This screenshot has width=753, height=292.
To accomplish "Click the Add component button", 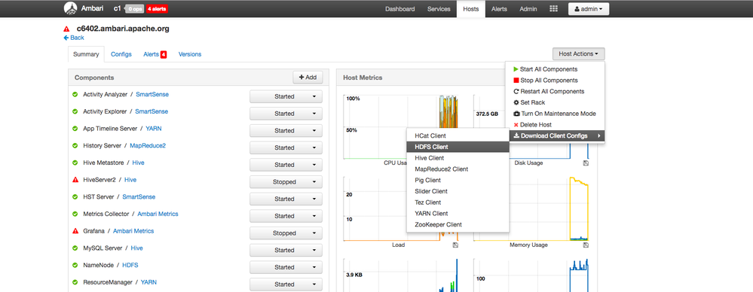I will [308, 78].
